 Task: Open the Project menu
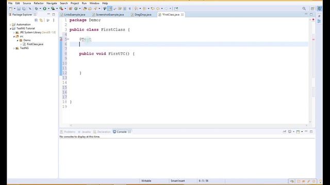tap(74, 4)
